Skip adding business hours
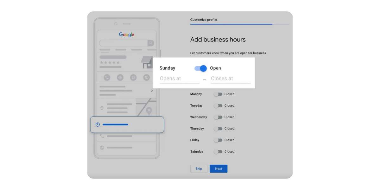 tap(199, 168)
